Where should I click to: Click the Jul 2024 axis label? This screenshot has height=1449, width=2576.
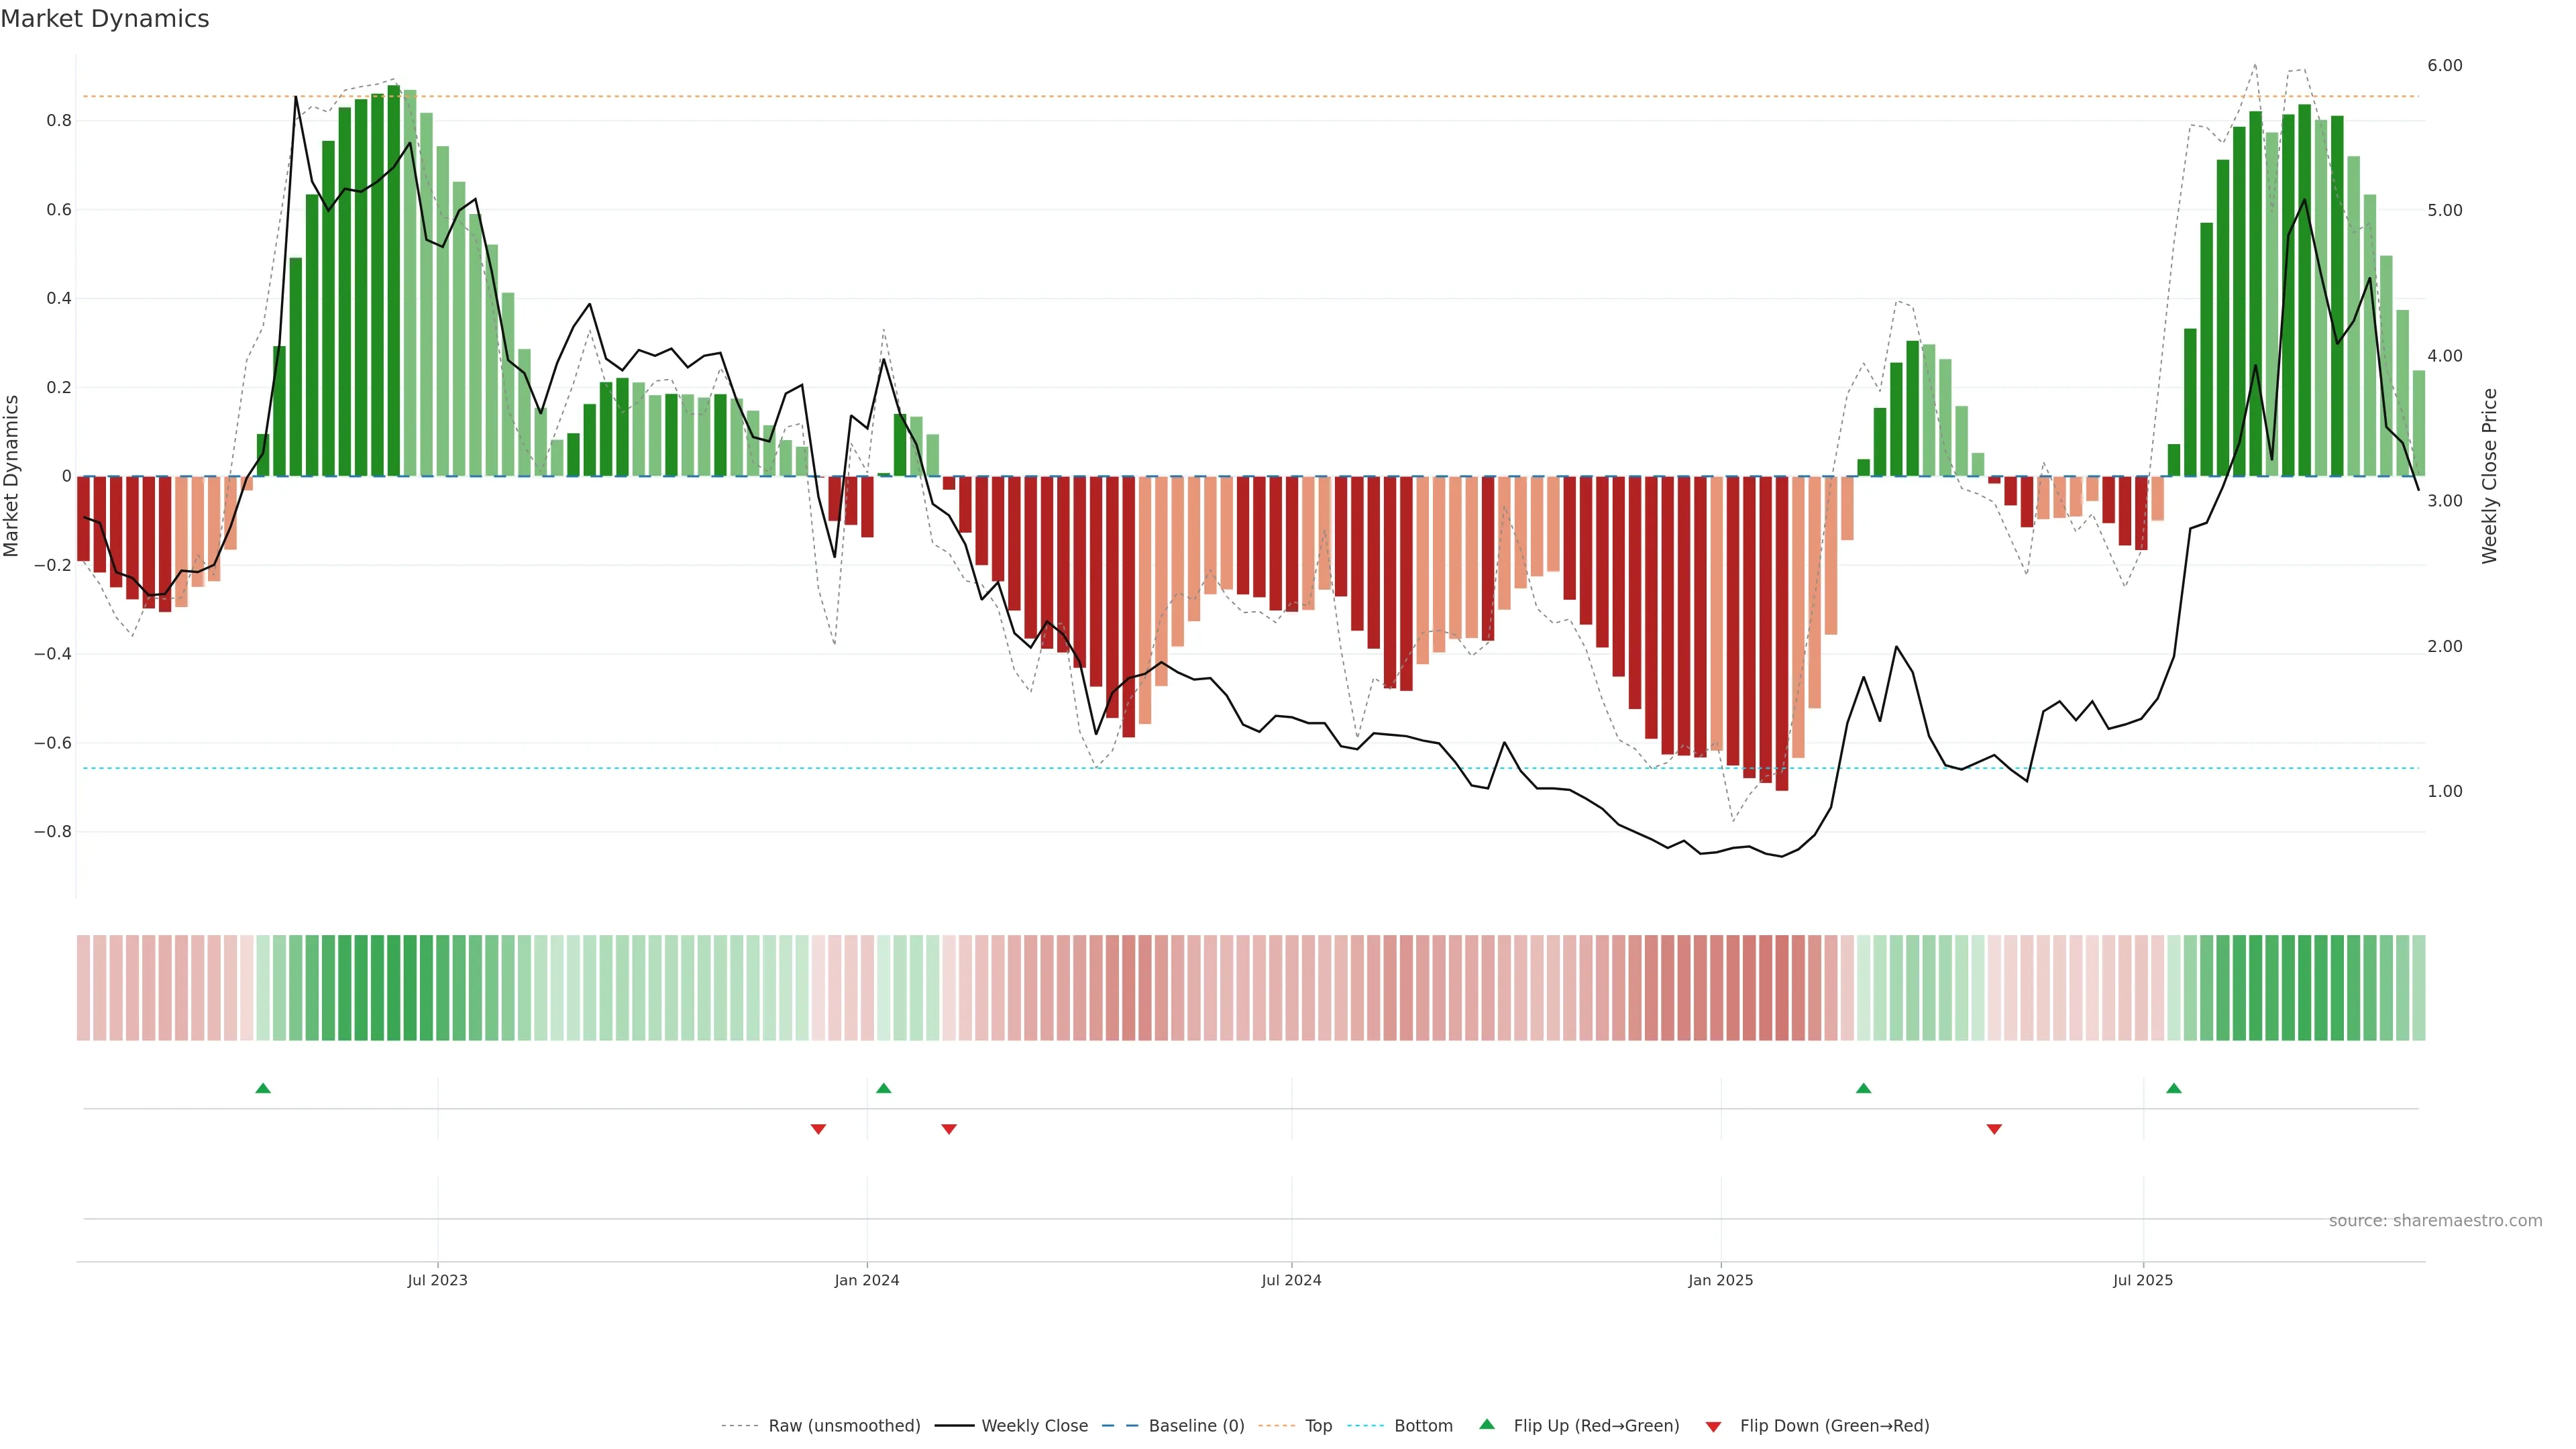tap(1291, 1280)
